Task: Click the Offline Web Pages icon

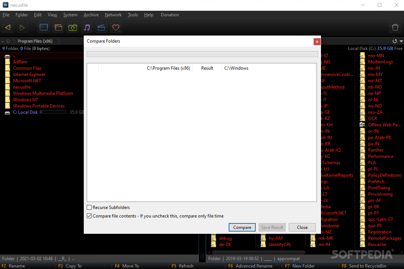Action: [362, 125]
